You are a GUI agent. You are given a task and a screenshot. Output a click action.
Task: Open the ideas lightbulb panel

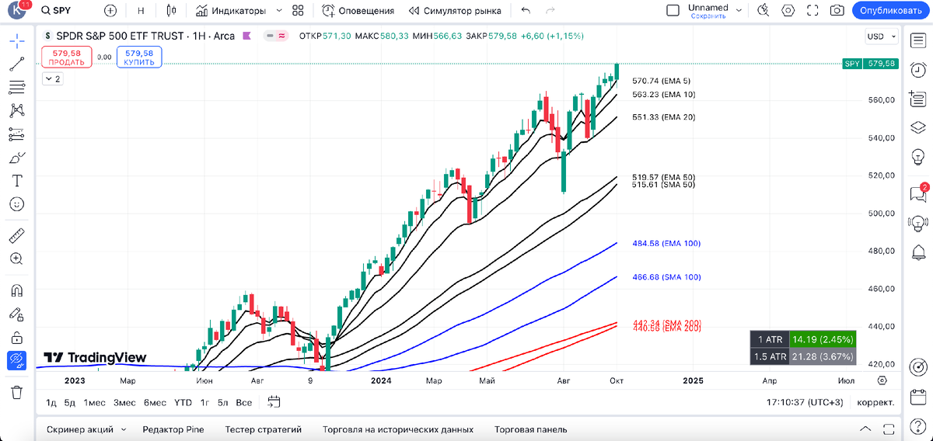917,158
